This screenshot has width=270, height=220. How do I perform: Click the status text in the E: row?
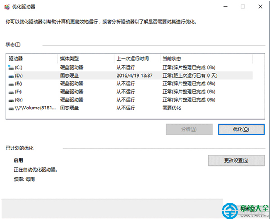click(189, 84)
